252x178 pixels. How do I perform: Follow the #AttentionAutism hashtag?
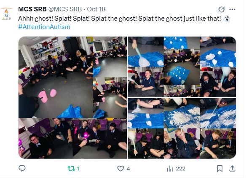click(x=44, y=27)
